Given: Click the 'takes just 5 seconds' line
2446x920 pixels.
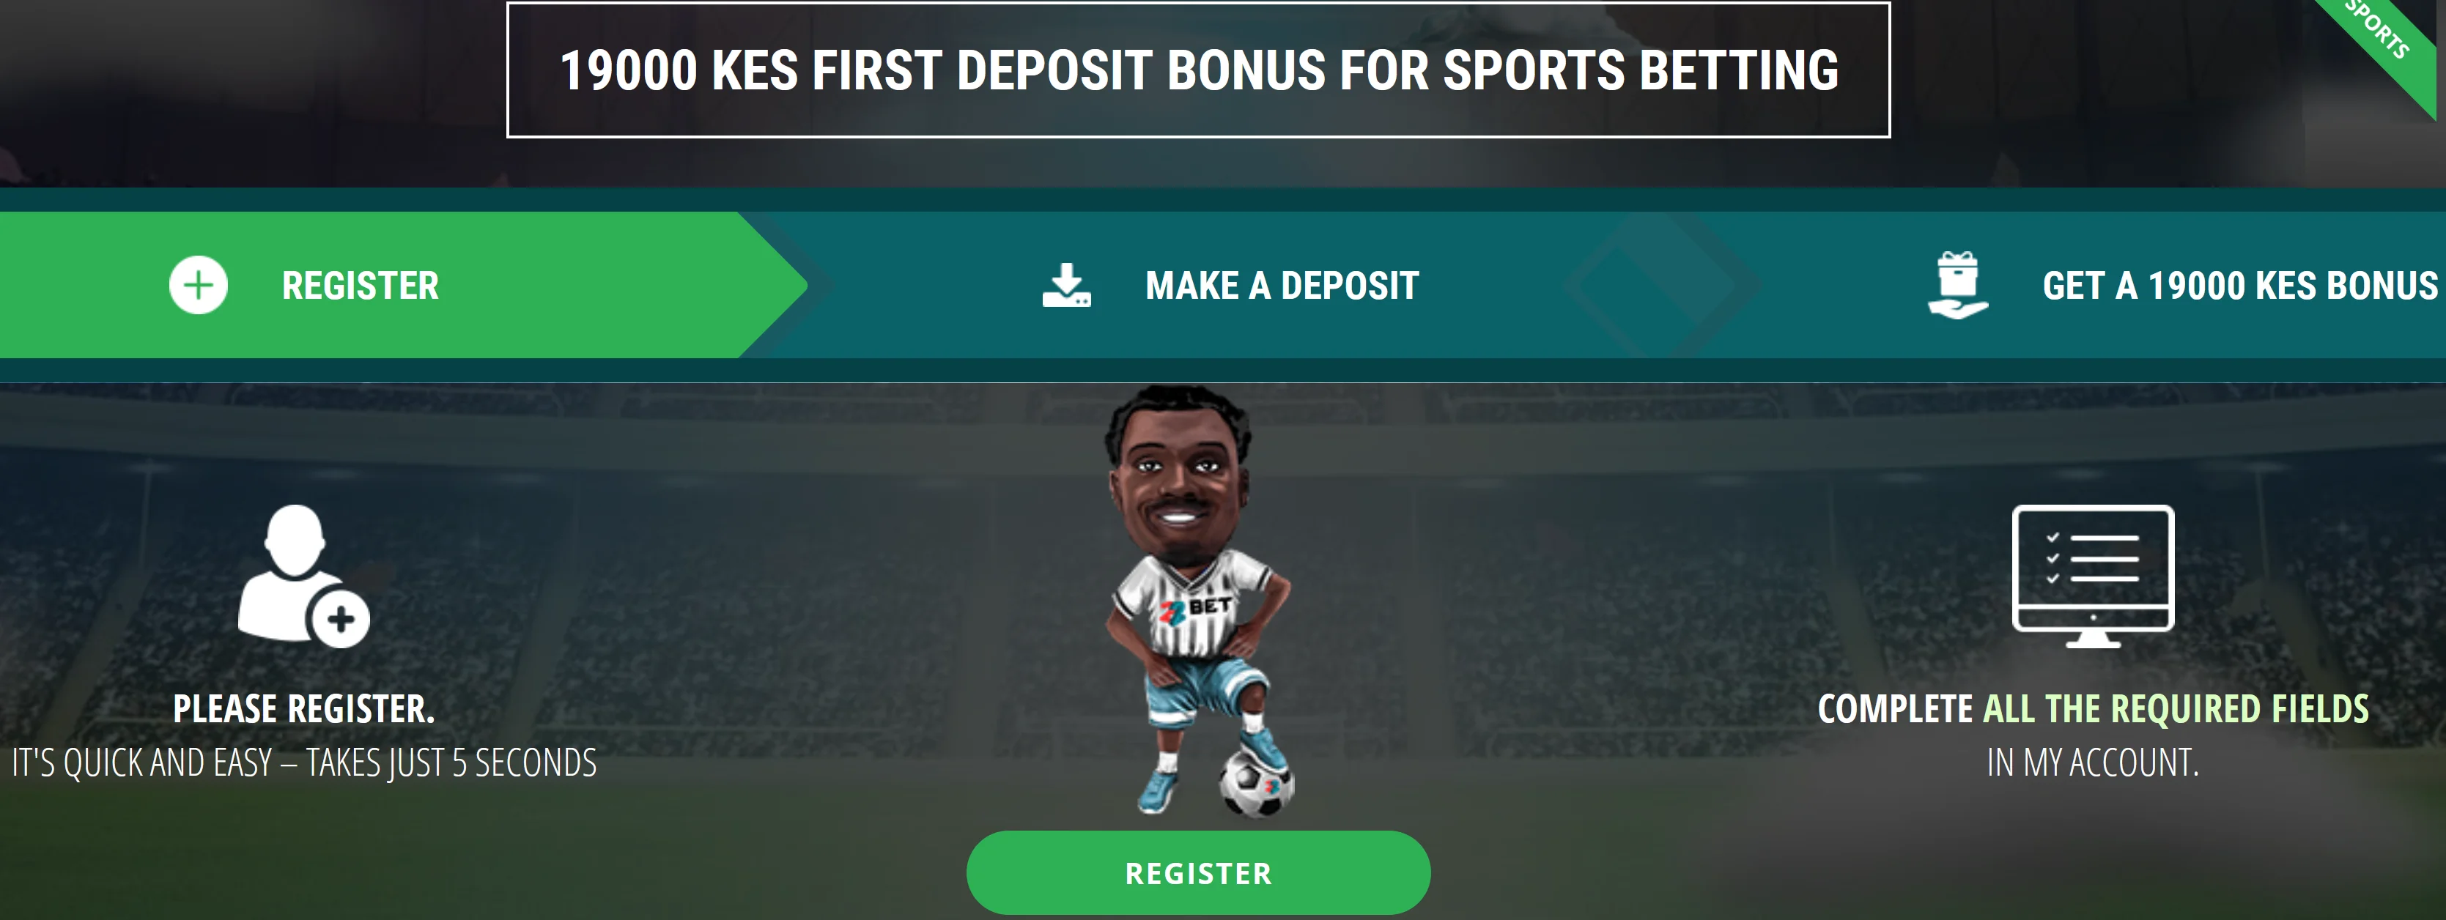Looking at the screenshot, I should pyautogui.click(x=304, y=763).
